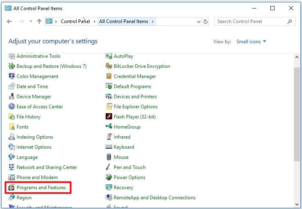Click the scrollbar down arrow
This screenshot has height=209, width=302.
[x=297, y=205]
